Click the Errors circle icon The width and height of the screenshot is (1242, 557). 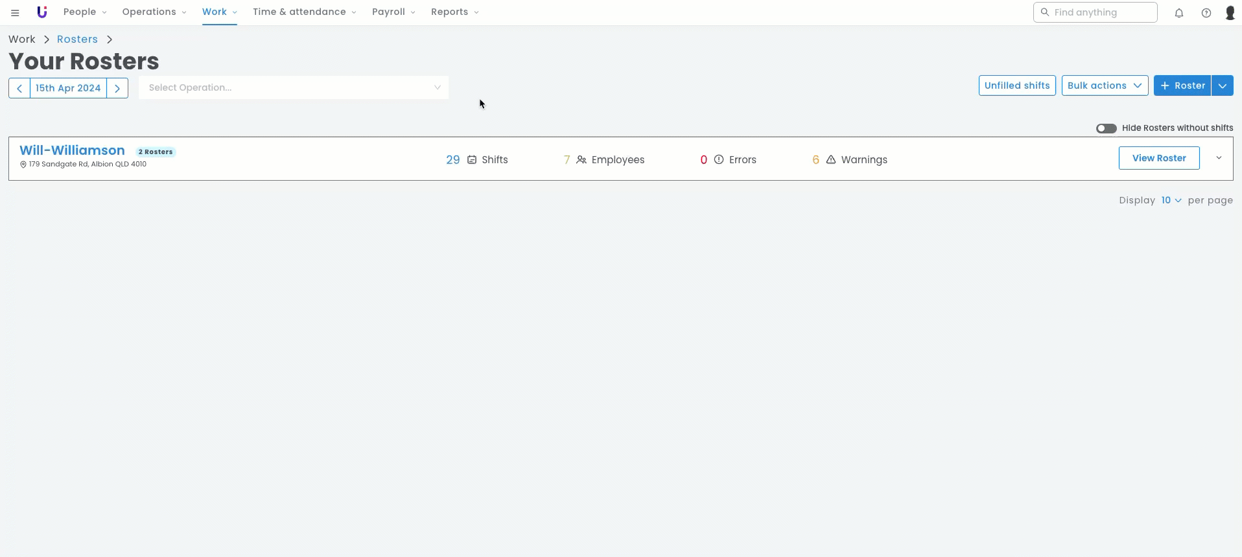click(719, 159)
